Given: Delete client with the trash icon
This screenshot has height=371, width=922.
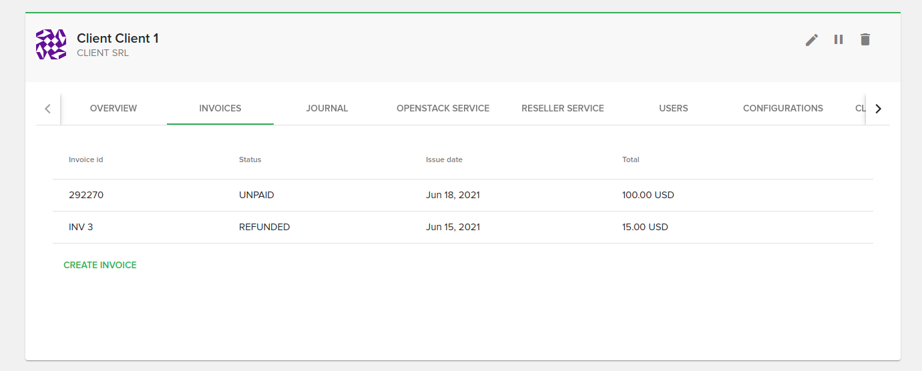Looking at the screenshot, I should click(x=865, y=40).
